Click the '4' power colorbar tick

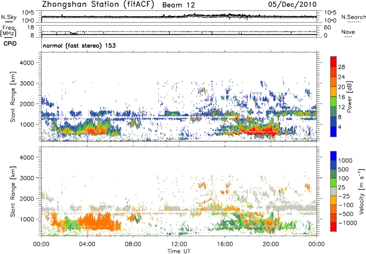pyautogui.click(x=340, y=127)
